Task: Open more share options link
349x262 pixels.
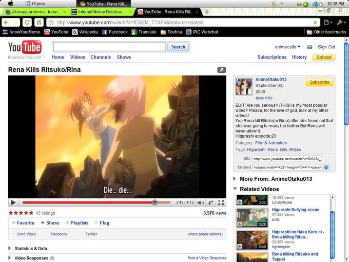Action: [205, 234]
